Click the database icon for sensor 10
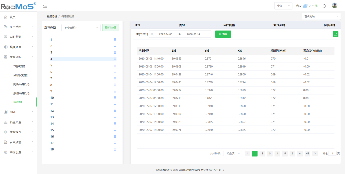Screen dimensions: 345x174 coord(115,98)
